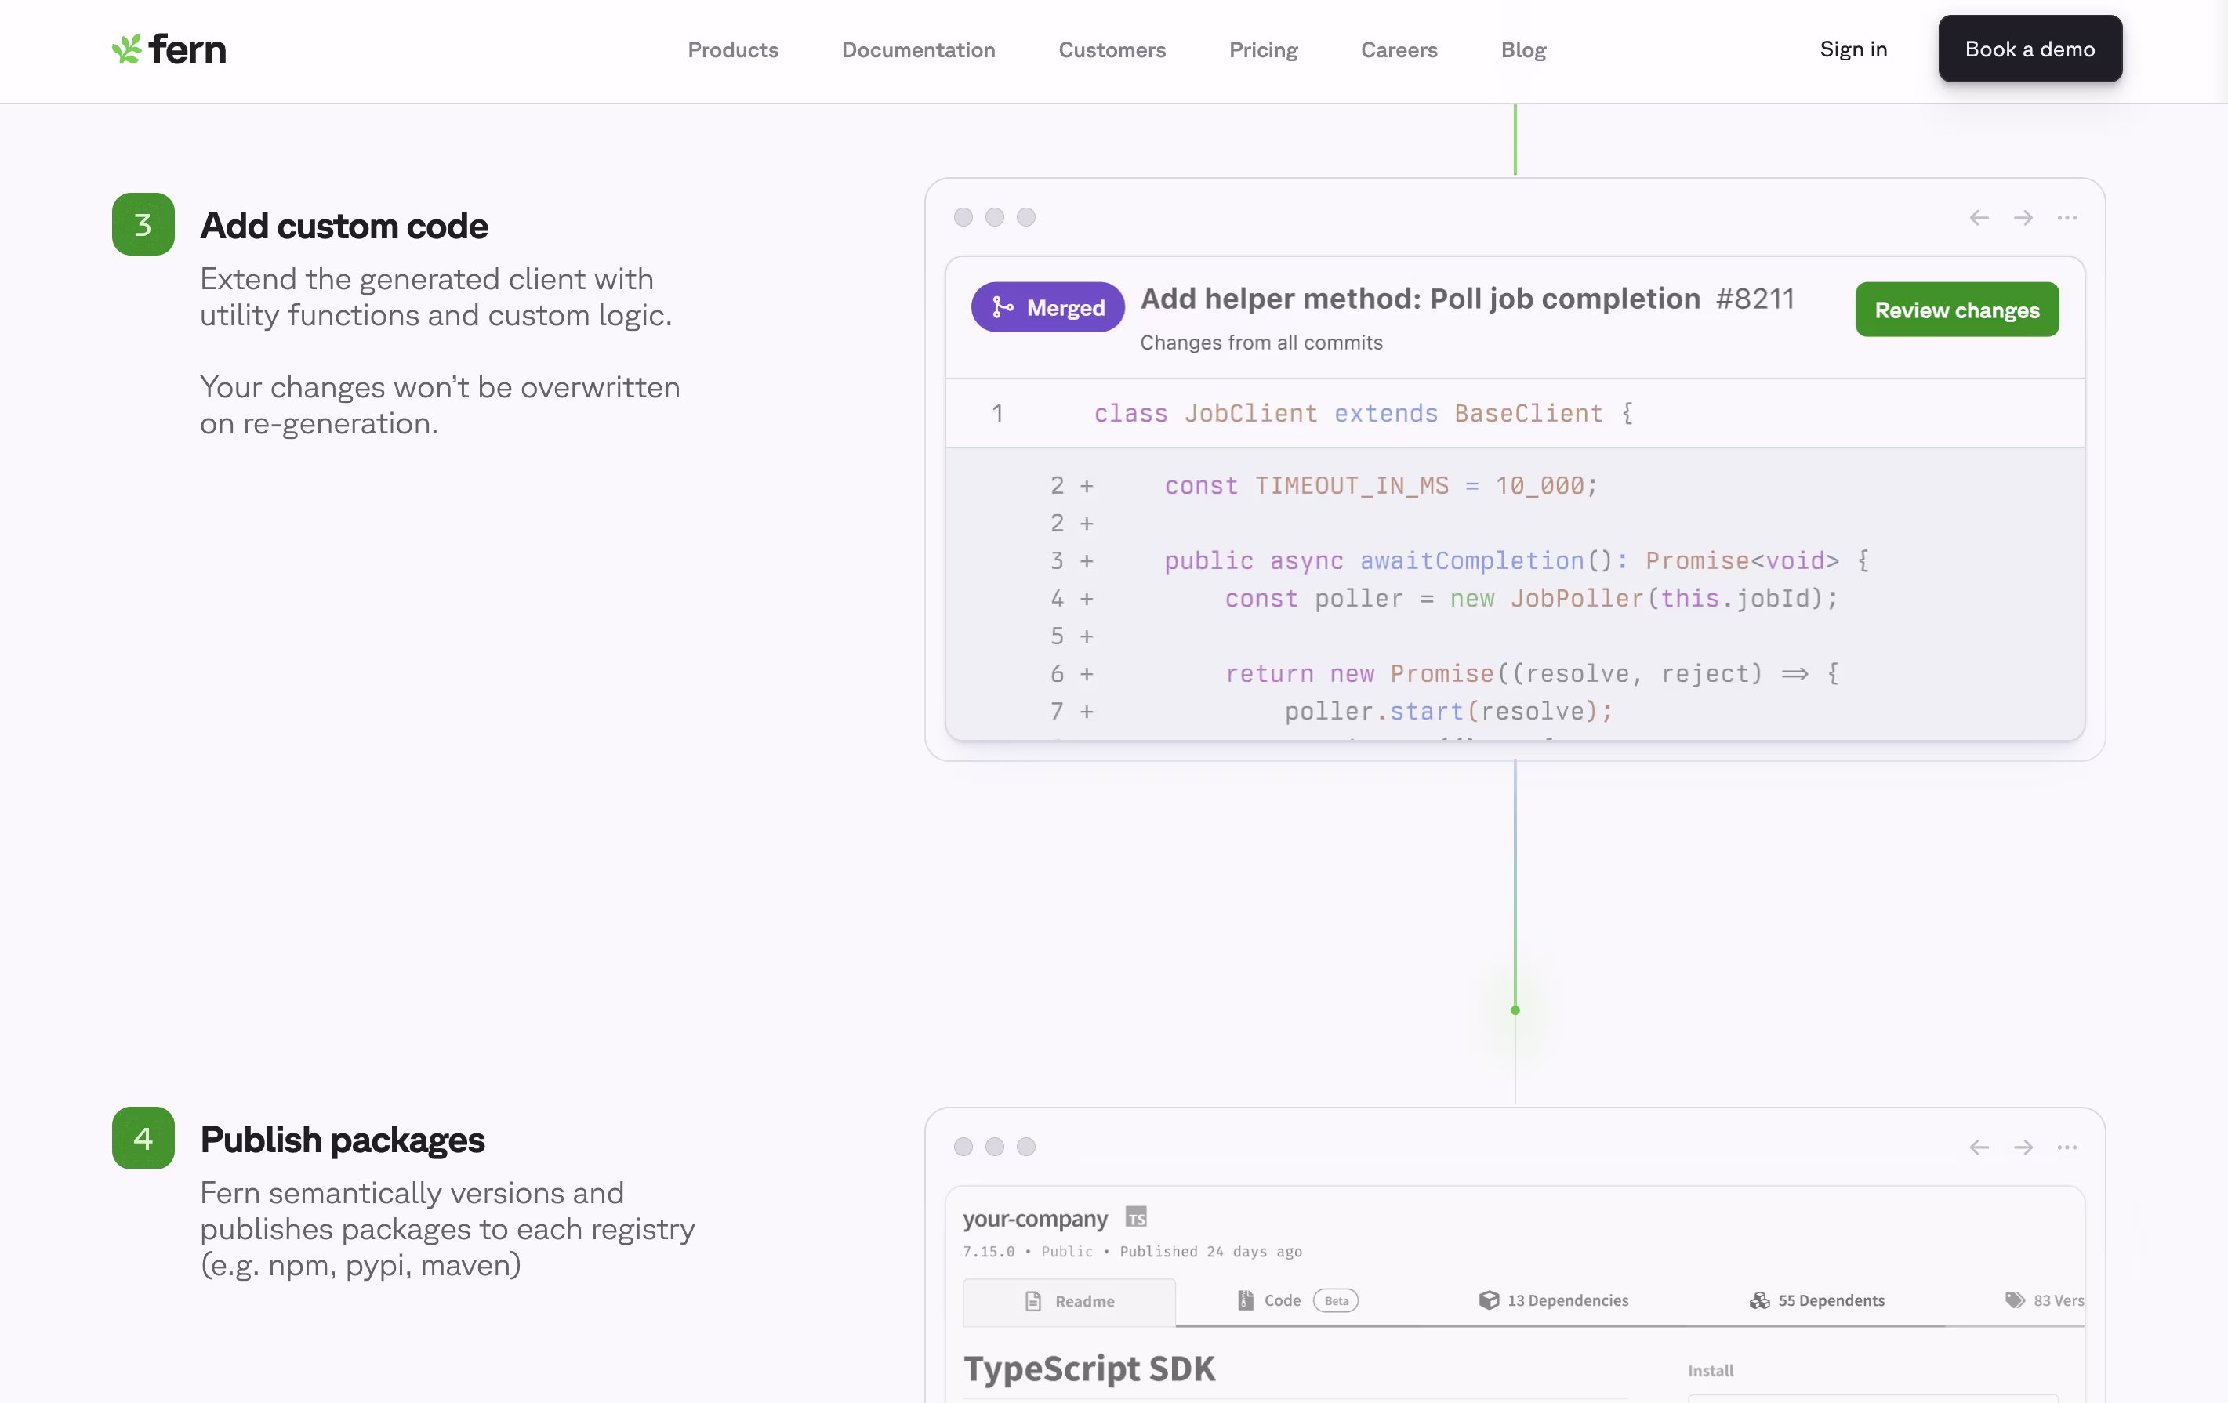Image resolution: width=2228 pixels, height=1403 pixels.
Task: Click the Beta label on Code tab
Action: coord(1336,1300)
